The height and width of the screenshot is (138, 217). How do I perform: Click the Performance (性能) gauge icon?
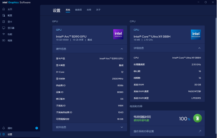tap(4, 34)
